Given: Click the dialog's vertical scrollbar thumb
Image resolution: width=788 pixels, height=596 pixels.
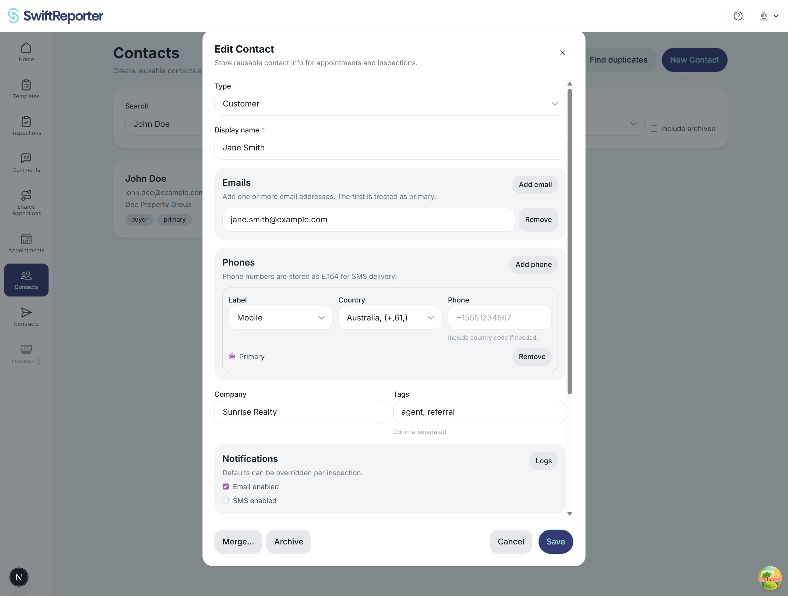Looking at the screenshot, I should coord(570,241).
